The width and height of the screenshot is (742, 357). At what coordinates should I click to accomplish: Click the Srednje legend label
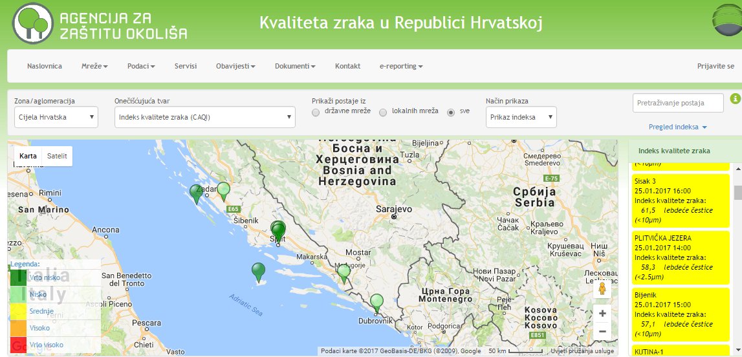41,311
